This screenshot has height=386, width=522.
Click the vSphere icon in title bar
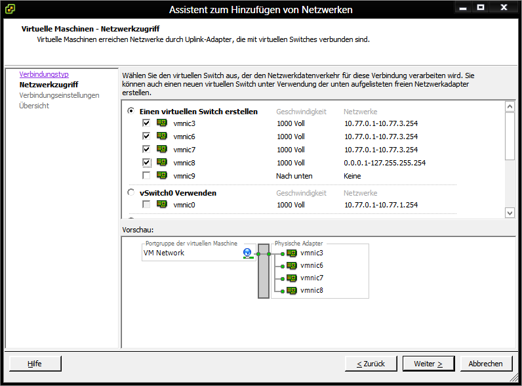click(x=11, y=9)
